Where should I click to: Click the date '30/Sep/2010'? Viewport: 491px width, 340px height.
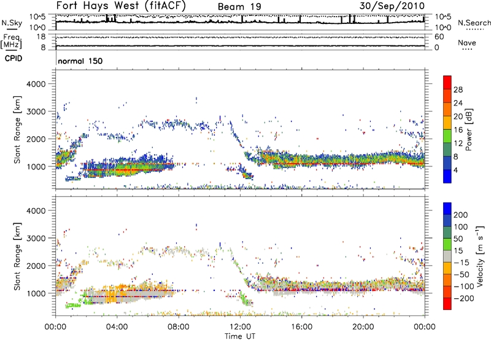392,6
